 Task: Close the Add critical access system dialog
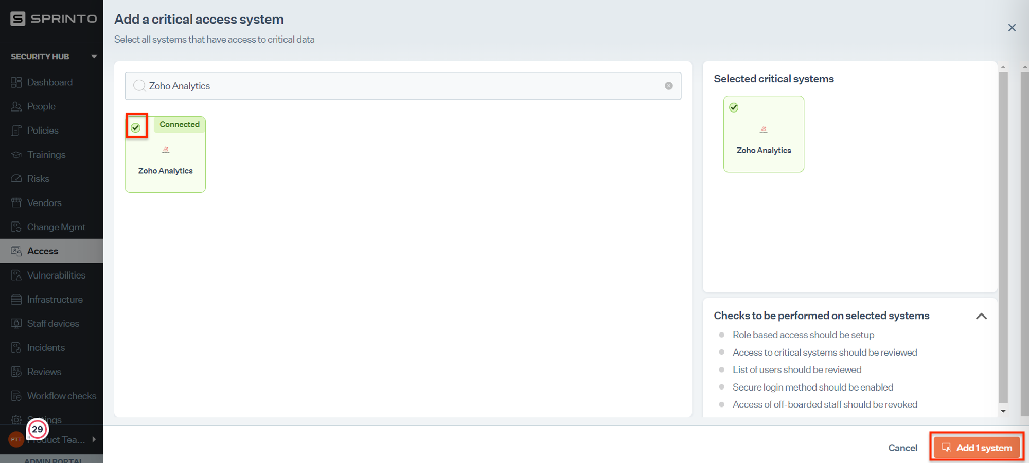click(1012, 28)
